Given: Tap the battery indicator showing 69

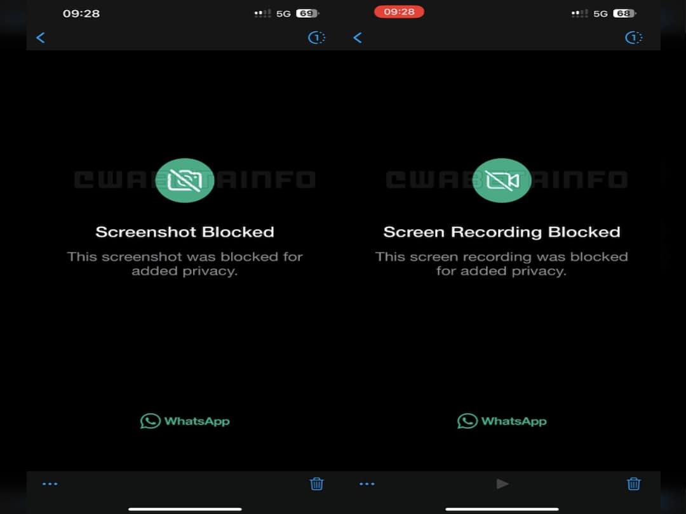Looking at the screenshot, I should tap(307, 13).
